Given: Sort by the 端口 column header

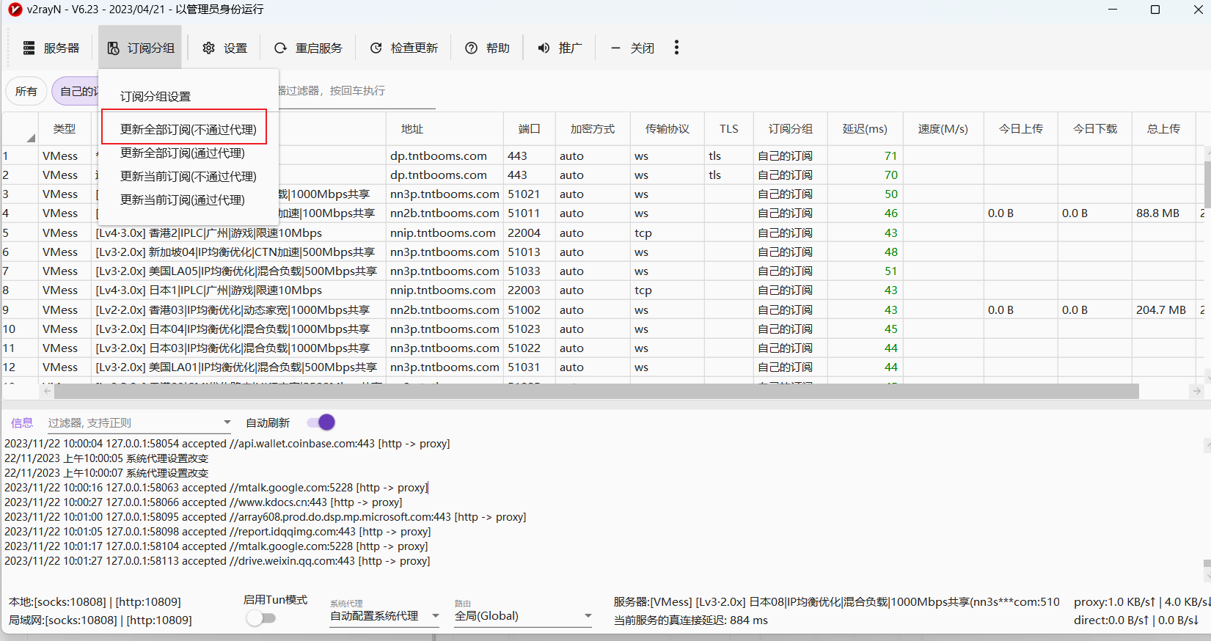Looking at the screenshot, I should pyautogui.click(x=529, y=129).
